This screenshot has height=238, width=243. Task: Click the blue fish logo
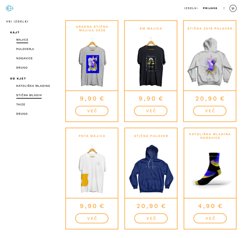[10, 8]
